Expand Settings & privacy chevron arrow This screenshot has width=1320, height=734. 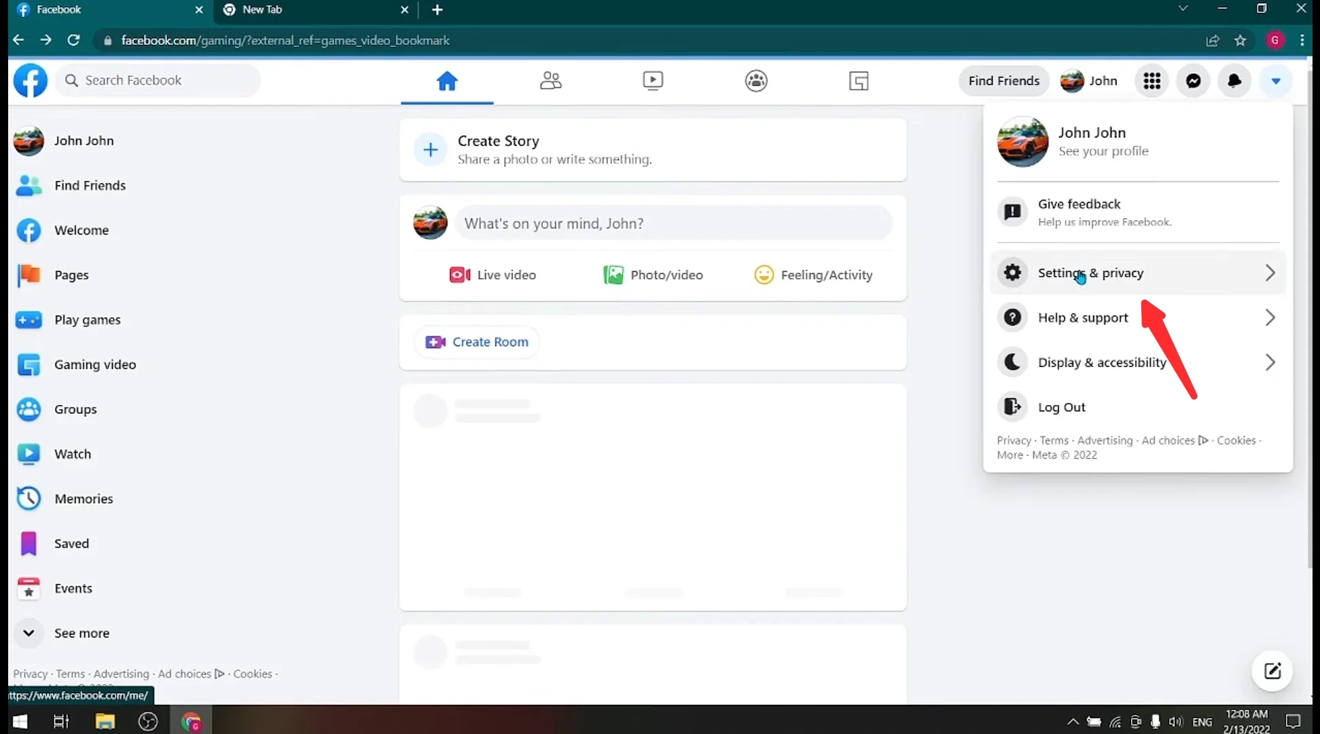[1270, 273]
